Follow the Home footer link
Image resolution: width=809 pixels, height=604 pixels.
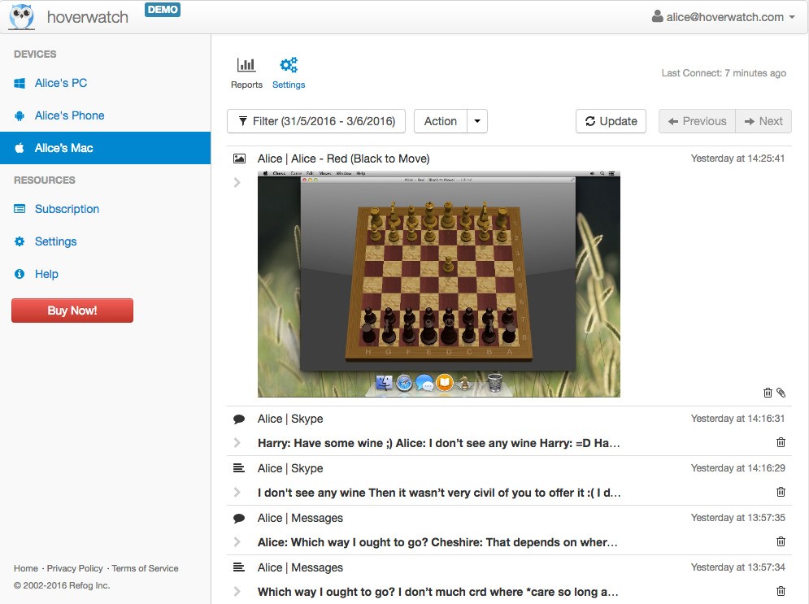[x=26, y=568]
